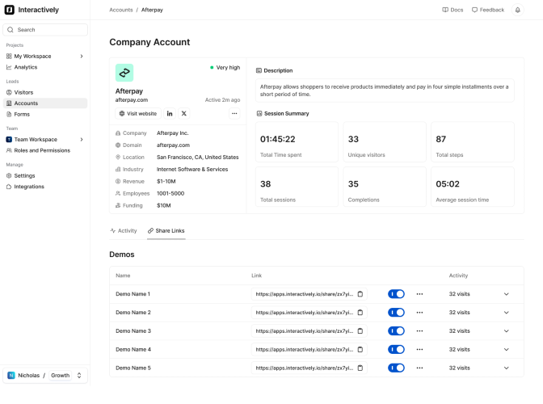
Task: Copy the Demo Name 3 link
Action: 360,331
